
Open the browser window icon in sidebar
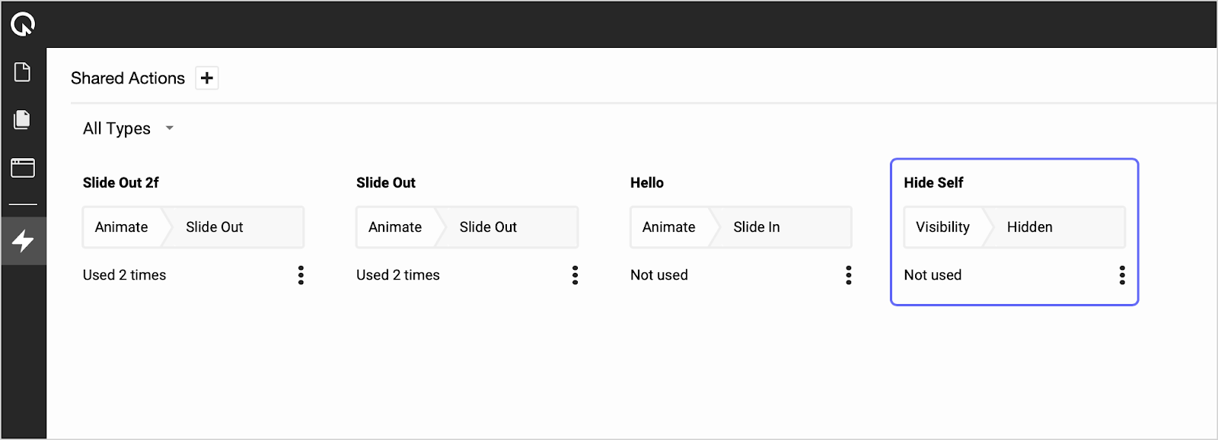(23, 167)
